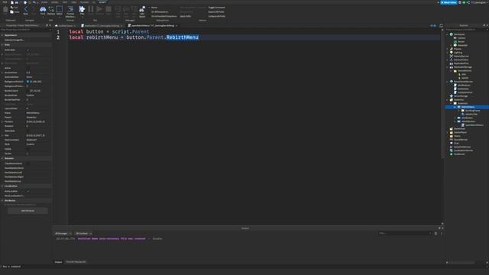Select the Players service icon in Explorer
The height and width of the screenshot is (275, 489).
pos(452,49)
